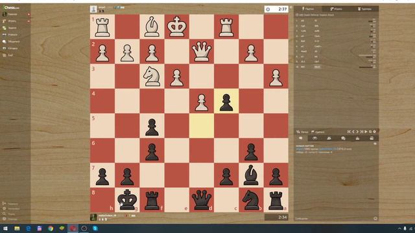Open the search icon at sidebar bottom
The width and height of the screenshot is (415, 233).
pyautogui.click(x=5, y=214)
